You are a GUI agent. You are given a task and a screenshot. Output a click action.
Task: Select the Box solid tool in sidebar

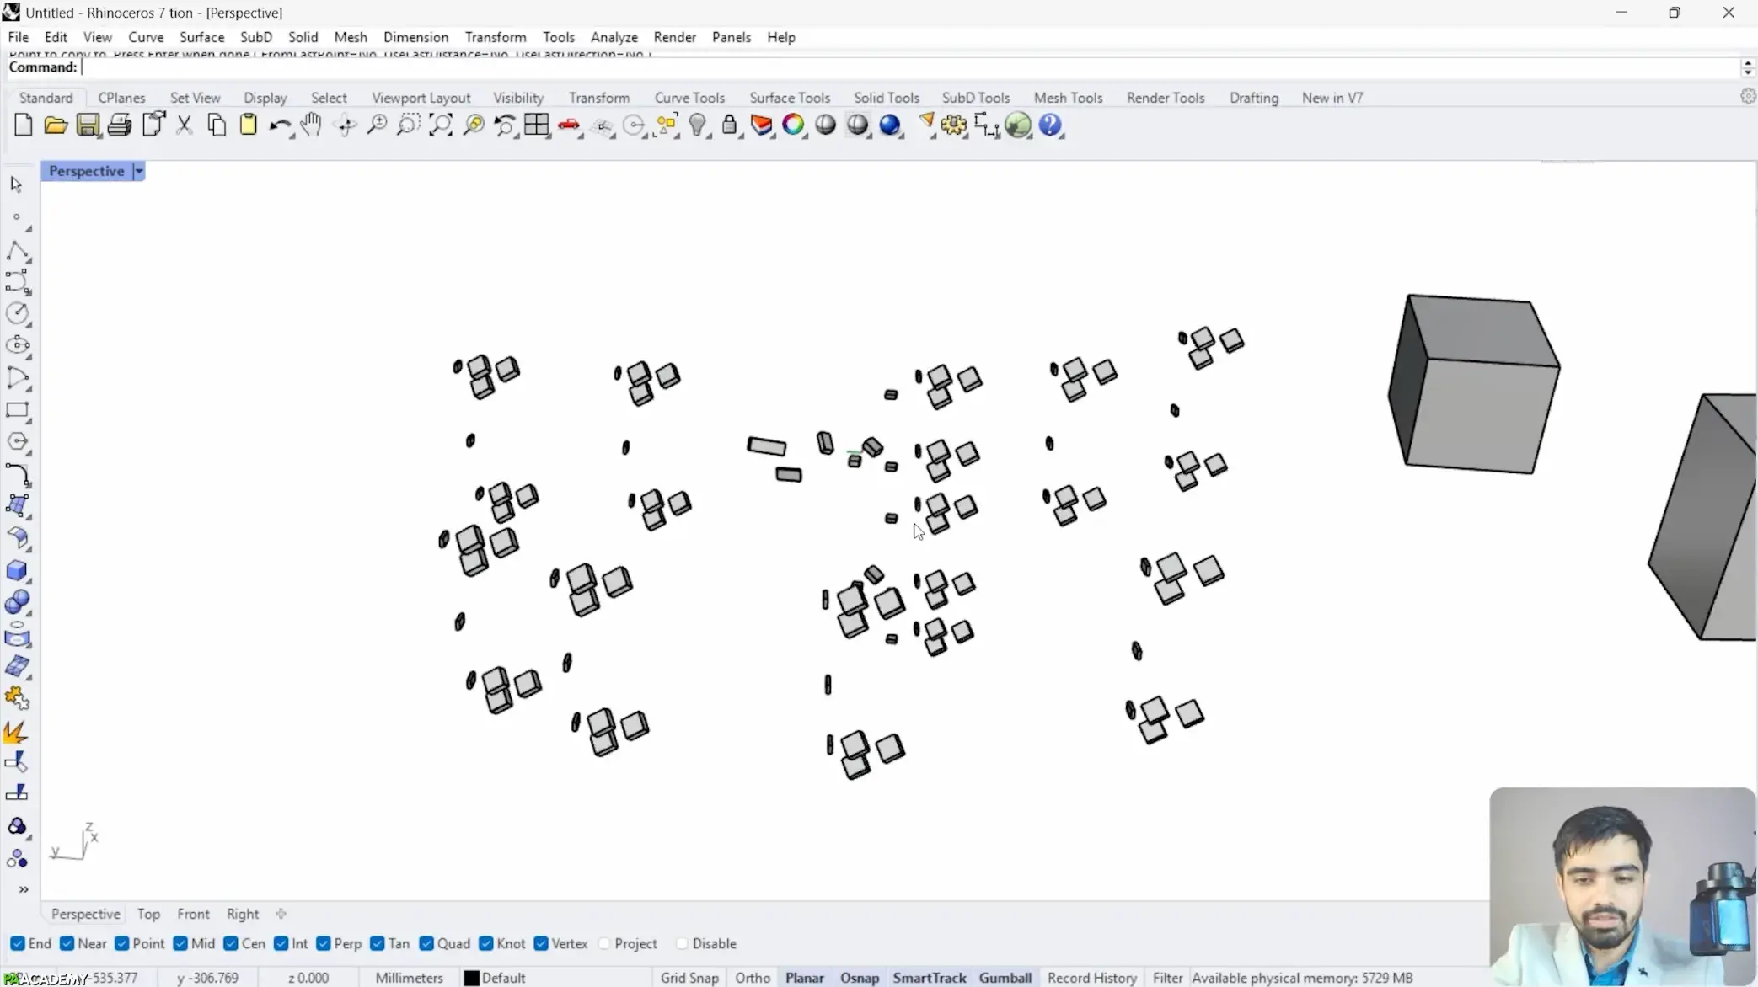pos(17,570)
